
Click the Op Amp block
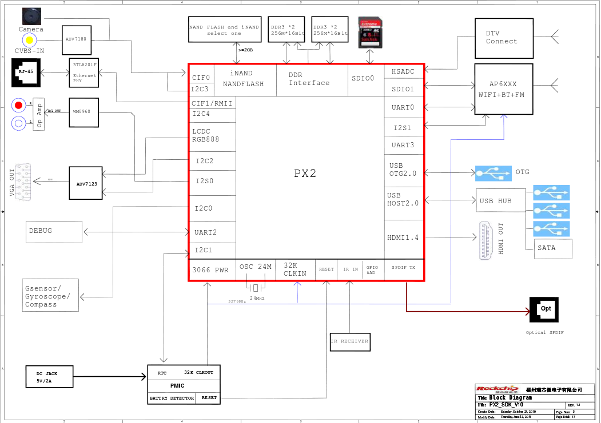(38, 114)
